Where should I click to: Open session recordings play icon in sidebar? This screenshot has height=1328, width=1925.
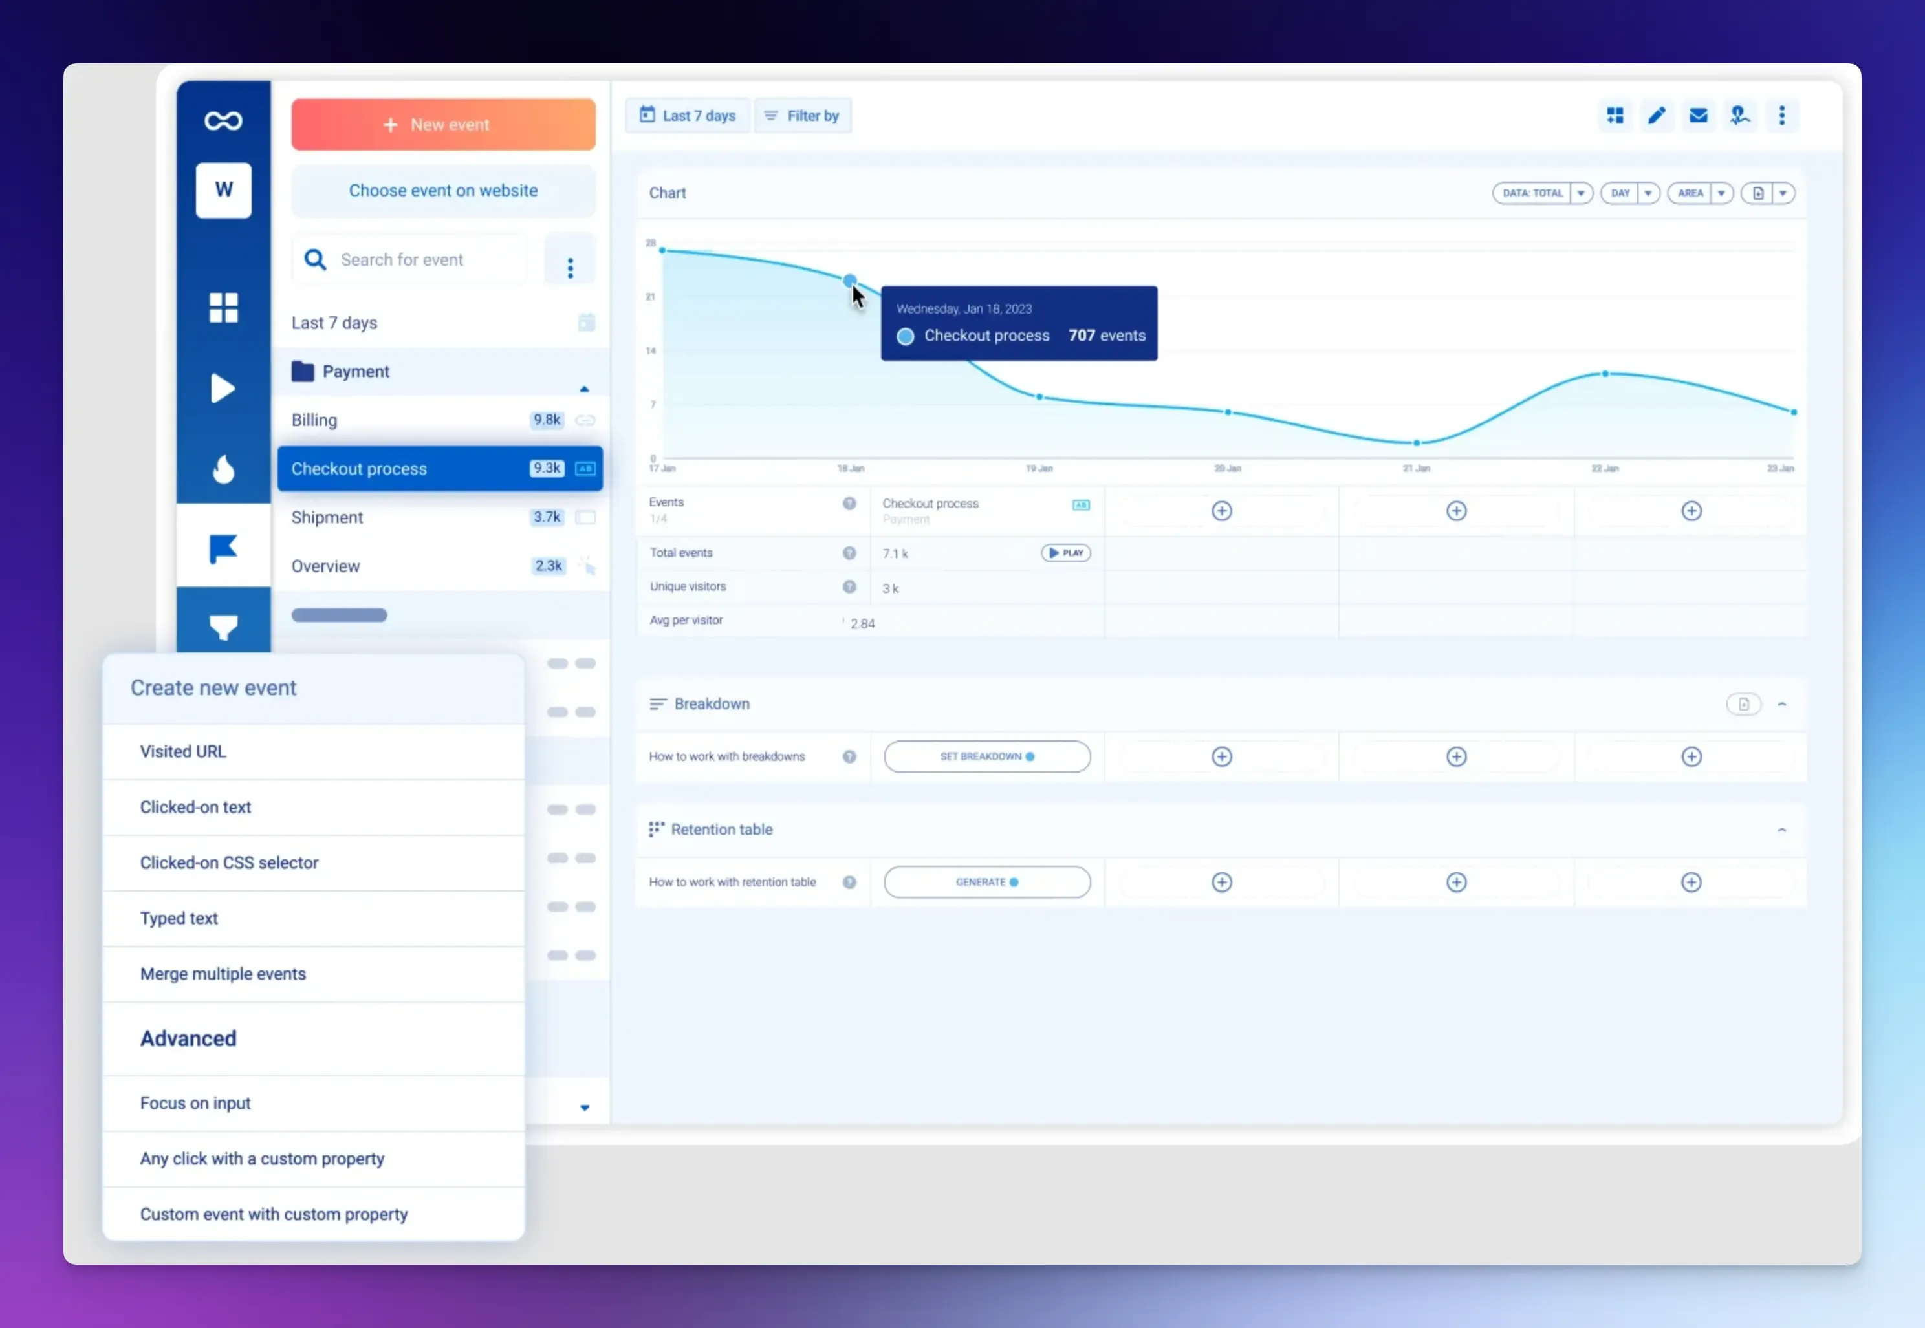tap(223, 389)
